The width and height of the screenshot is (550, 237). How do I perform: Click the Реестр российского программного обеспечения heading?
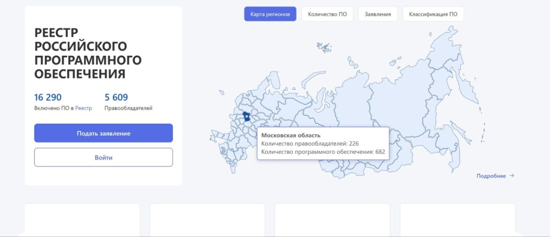(88, 53)
